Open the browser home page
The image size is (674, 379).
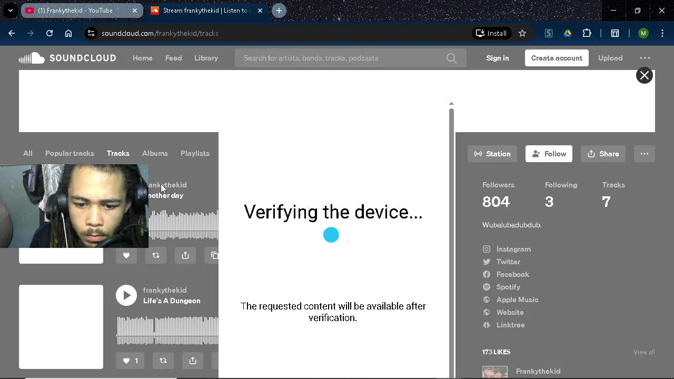[x=68, y=33]
